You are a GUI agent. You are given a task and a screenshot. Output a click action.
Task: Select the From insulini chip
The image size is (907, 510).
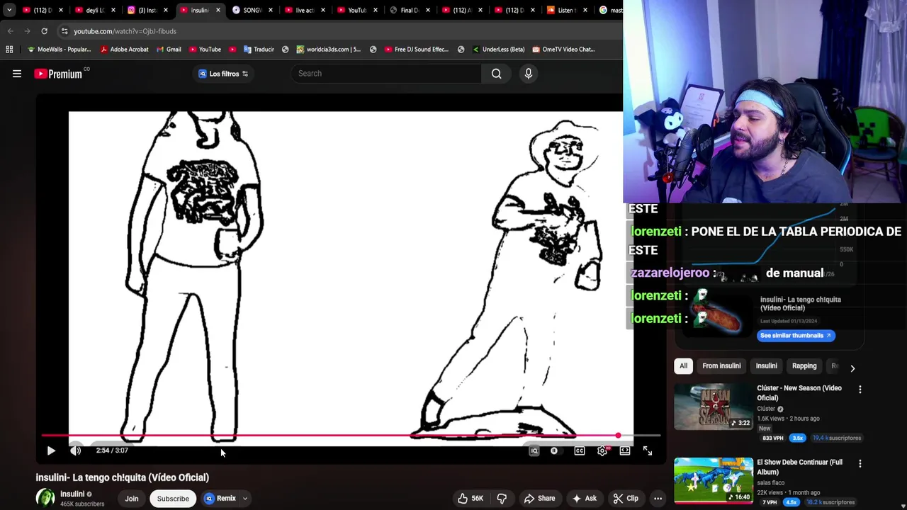(721, 366)
